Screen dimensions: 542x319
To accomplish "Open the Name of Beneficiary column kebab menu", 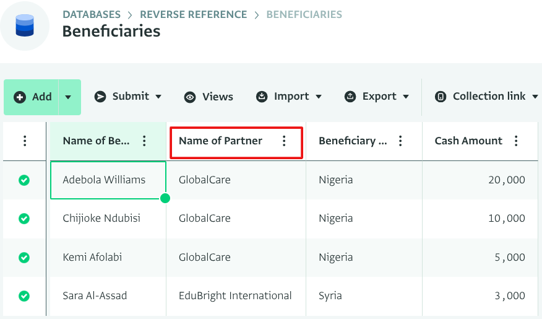I will tap(144, 141).
